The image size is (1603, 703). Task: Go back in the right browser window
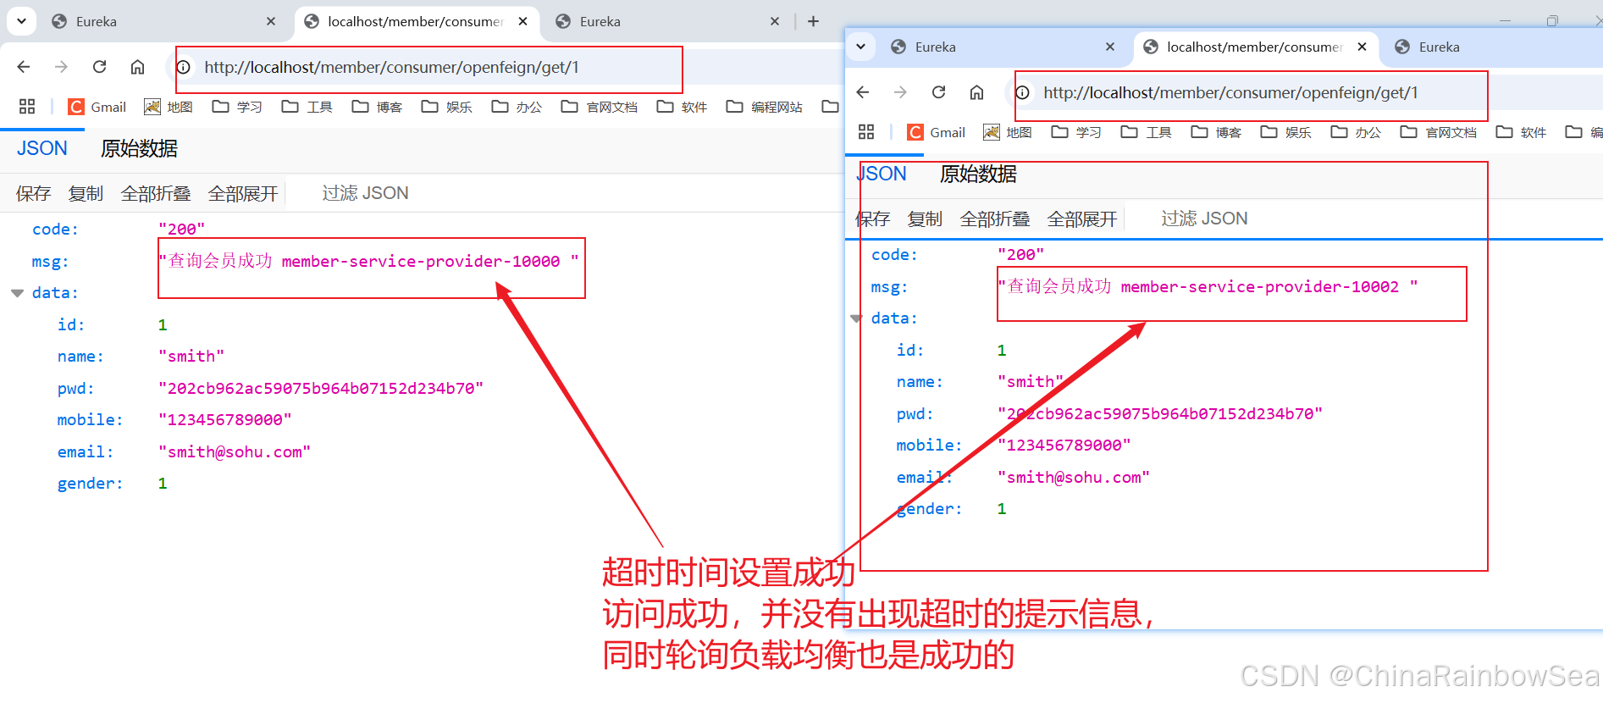tap(863, 92)
